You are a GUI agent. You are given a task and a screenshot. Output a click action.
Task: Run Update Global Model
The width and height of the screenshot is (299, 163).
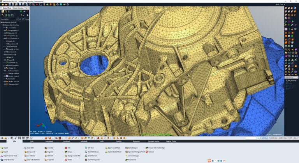coord(113,152)
